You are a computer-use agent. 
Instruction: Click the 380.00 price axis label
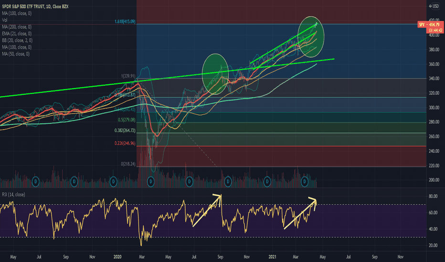[434, 50]
